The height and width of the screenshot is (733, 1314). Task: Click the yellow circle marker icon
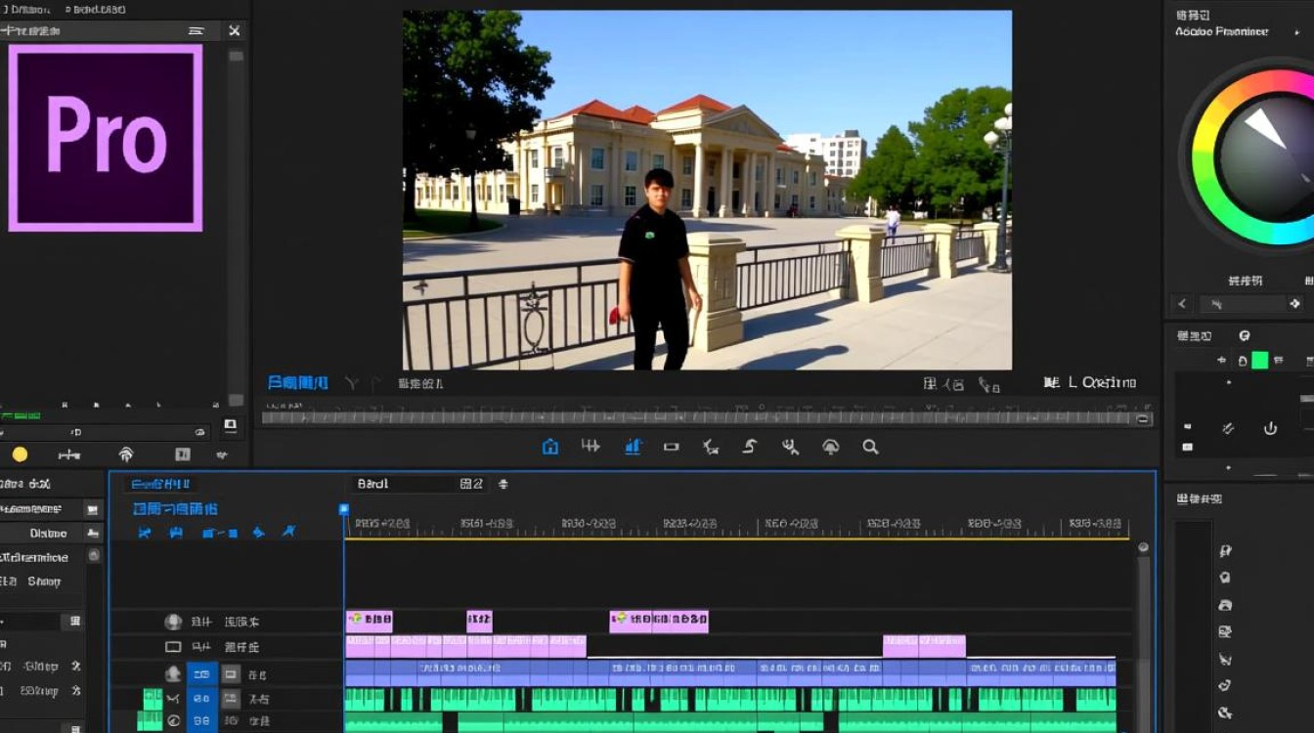point(20,454)
